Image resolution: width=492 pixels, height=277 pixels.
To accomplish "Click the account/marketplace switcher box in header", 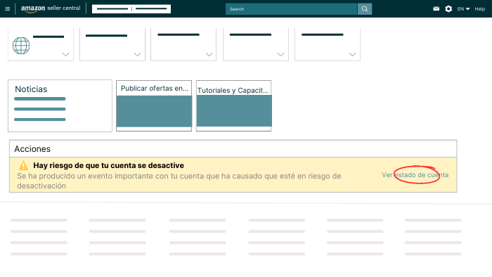I will pyautogui.click(x=131, y=8).
